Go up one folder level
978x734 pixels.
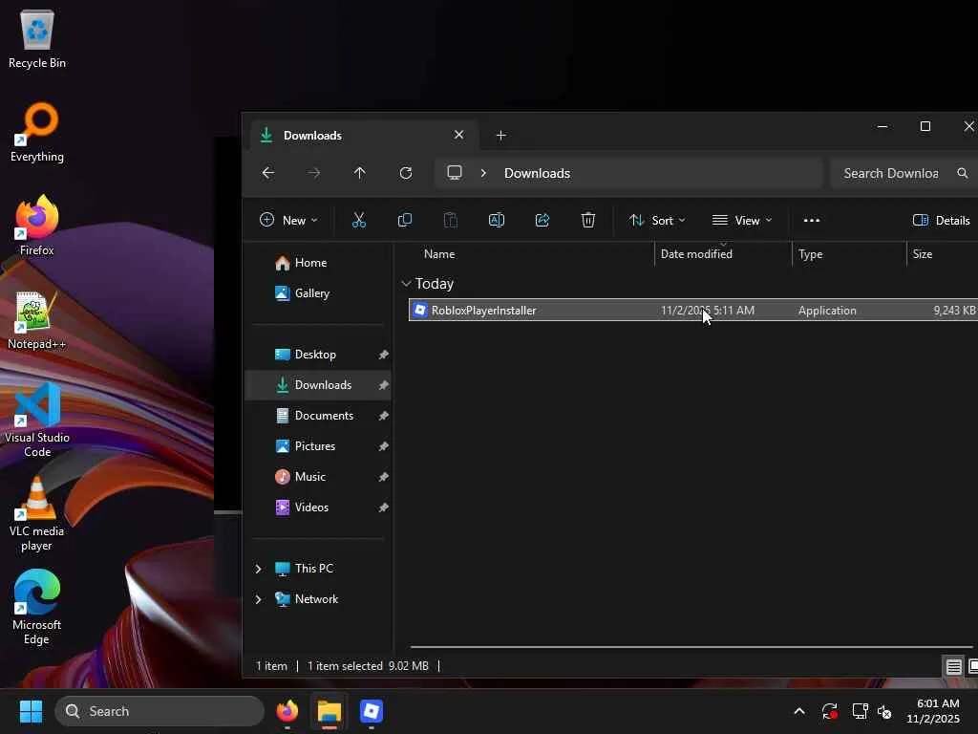(360, 173)
